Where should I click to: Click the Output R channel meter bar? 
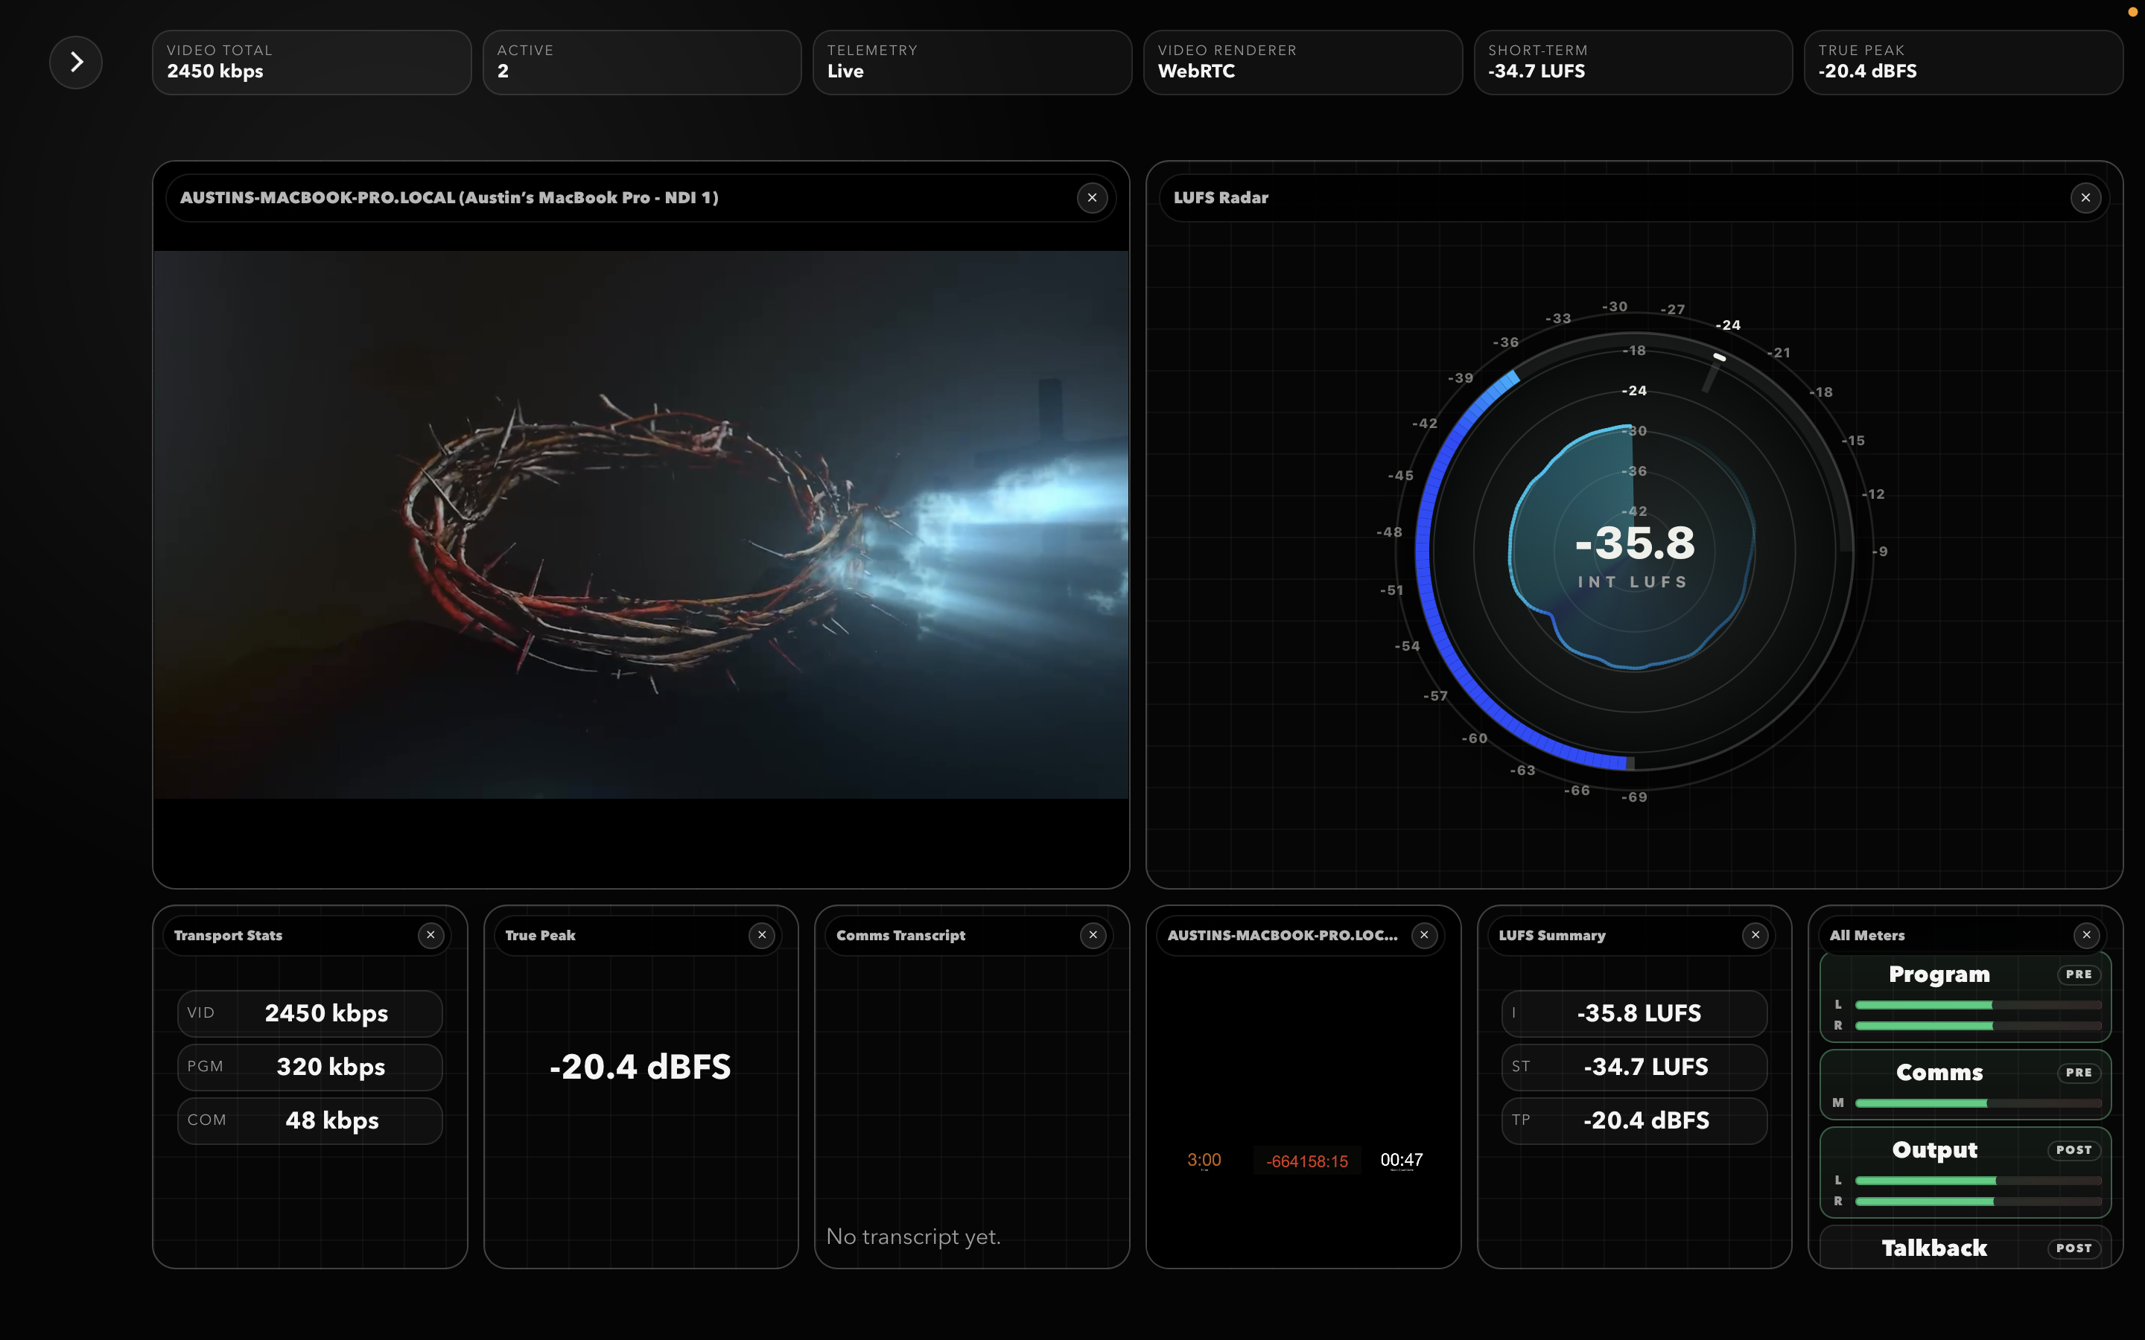tap(1978, 1202)
